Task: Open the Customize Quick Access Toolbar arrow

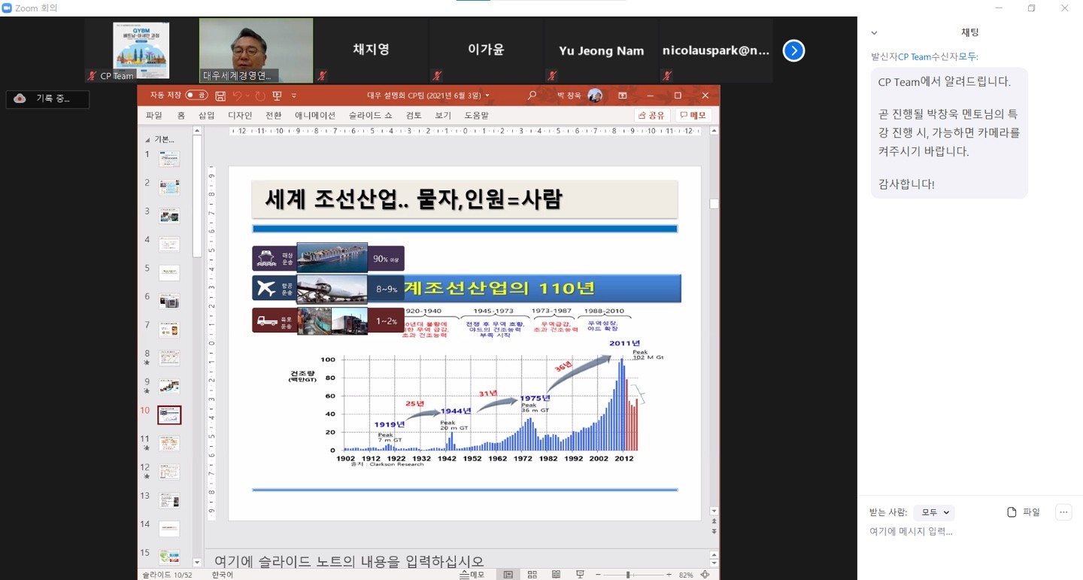Action: [x=294, y=96]
